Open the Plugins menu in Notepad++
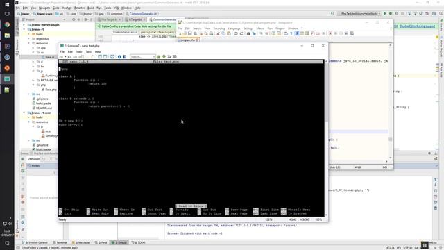The width and height of the screenshot is (444, 250). (280, 28)
